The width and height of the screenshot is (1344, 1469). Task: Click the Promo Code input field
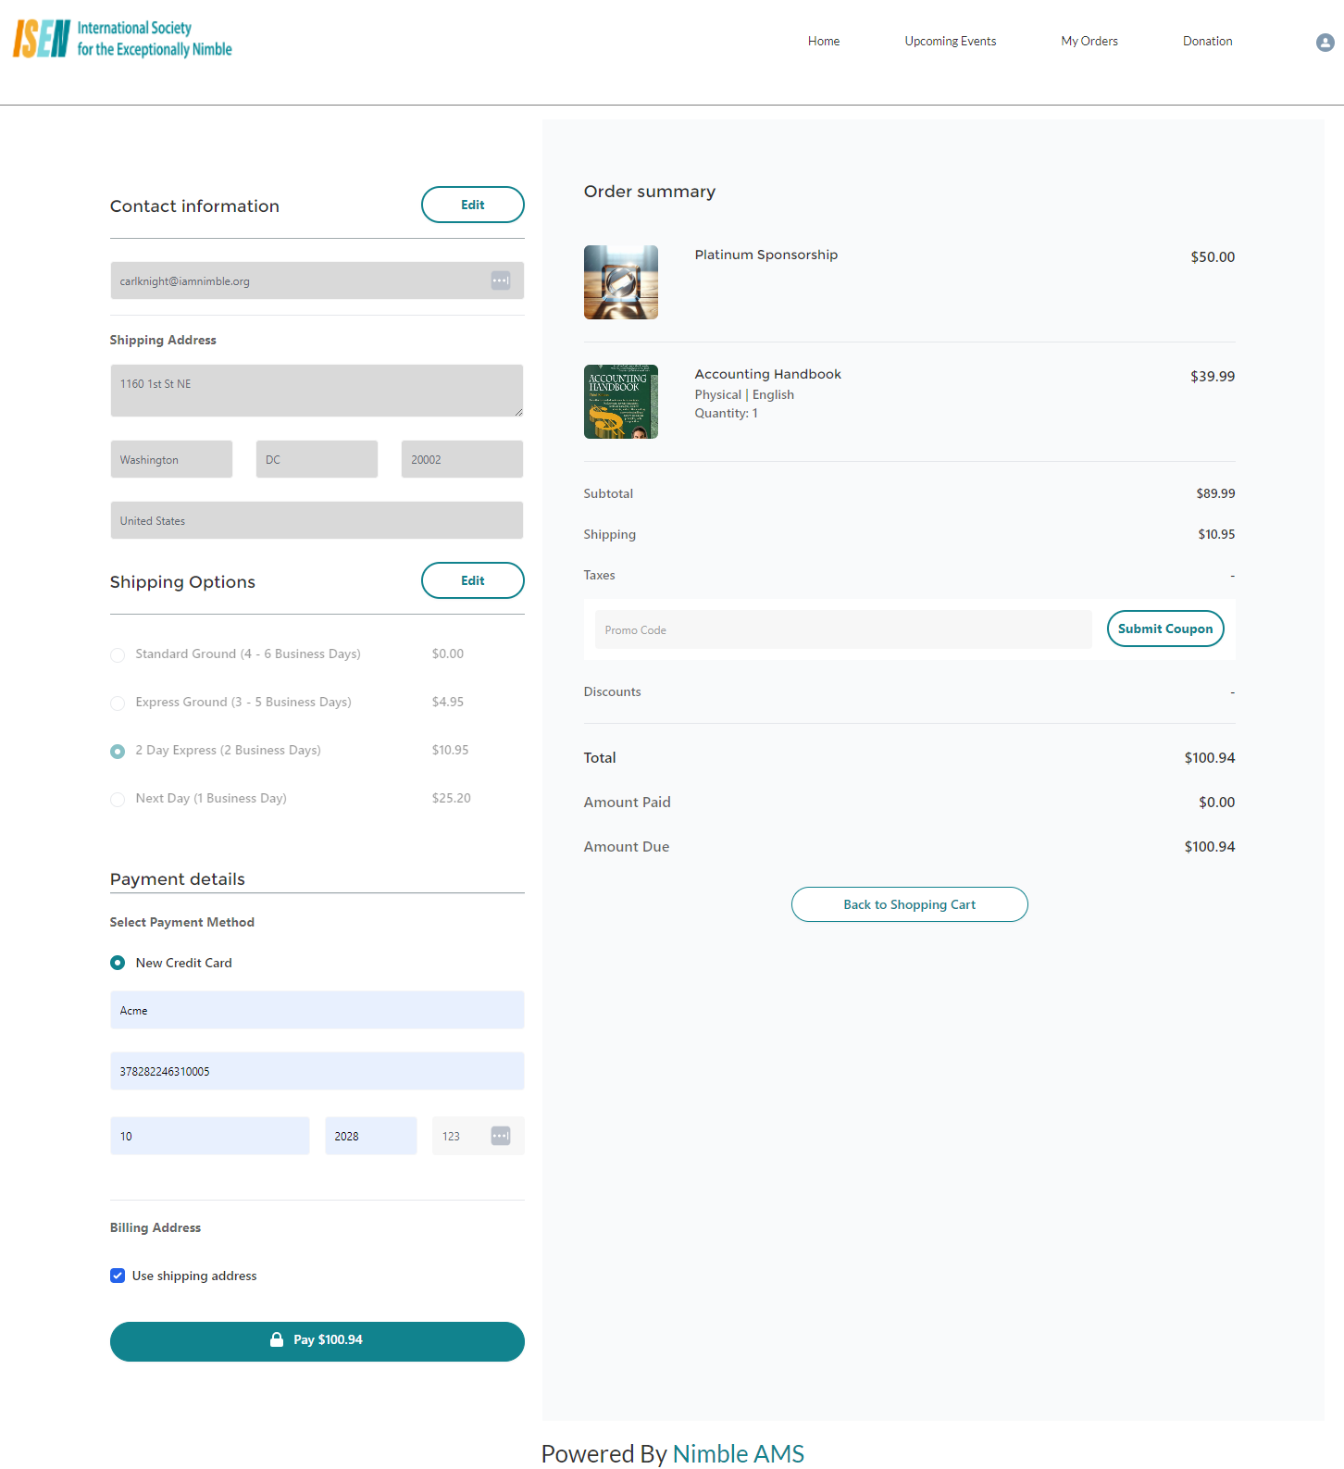point(842,629)
